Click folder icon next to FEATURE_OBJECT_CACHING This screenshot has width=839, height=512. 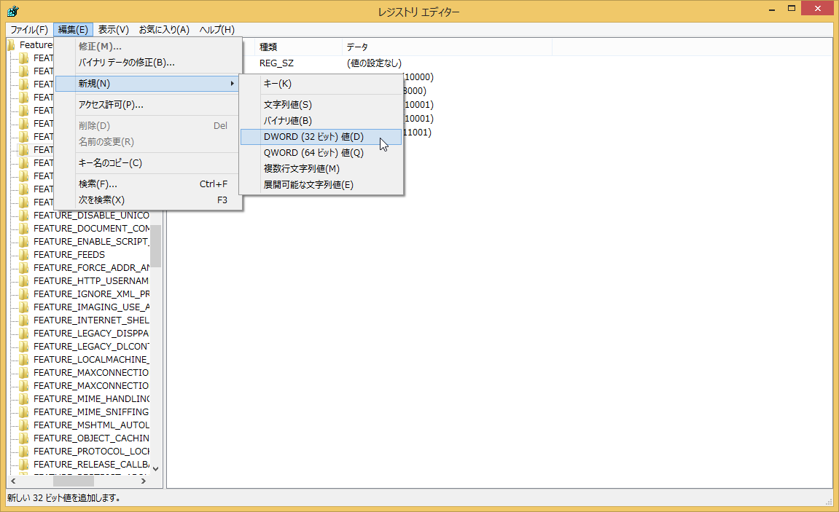24,438
